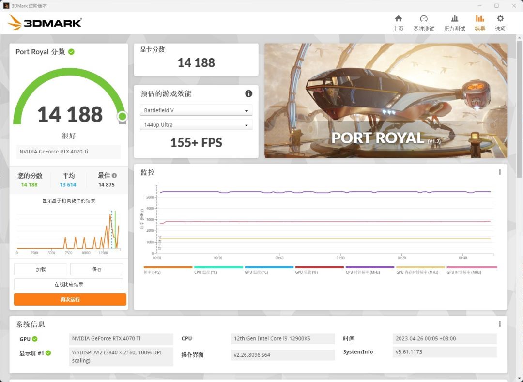Click the green score gauge end marker
Image resolution: width=523 pixels, height=382 pixels.
(x=122, y=116)
